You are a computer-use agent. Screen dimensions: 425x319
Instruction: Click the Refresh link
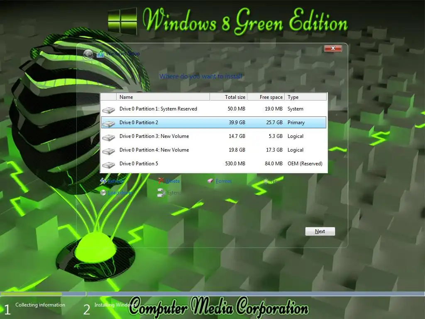(115, 181)
